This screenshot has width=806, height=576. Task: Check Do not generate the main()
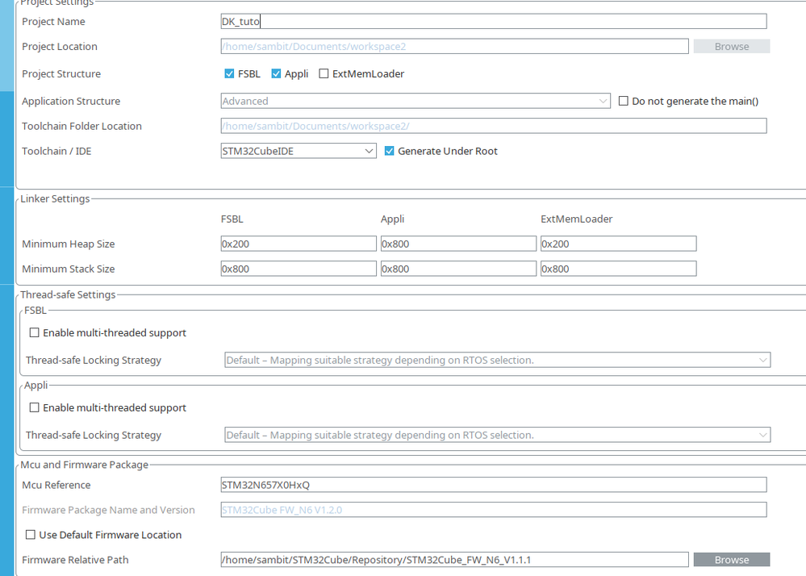(x=624, y=102)
